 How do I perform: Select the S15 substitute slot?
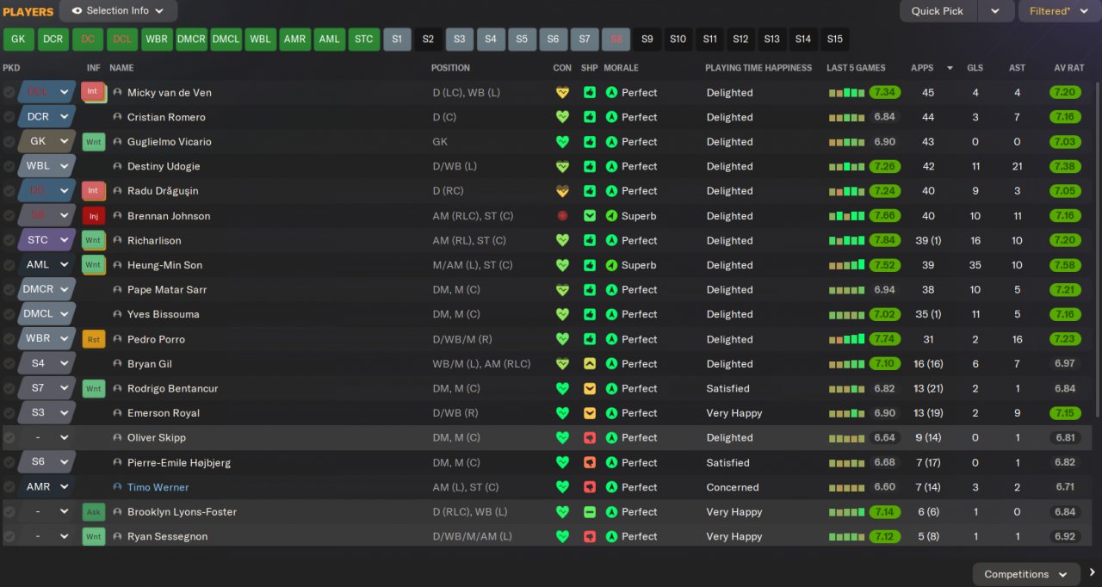834,40
